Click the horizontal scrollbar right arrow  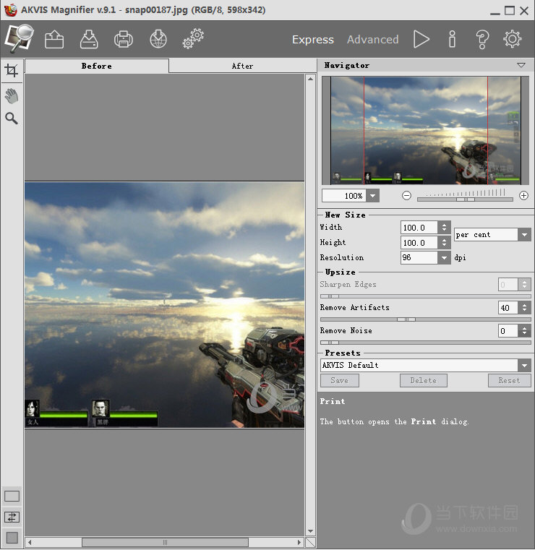point(299,542)
